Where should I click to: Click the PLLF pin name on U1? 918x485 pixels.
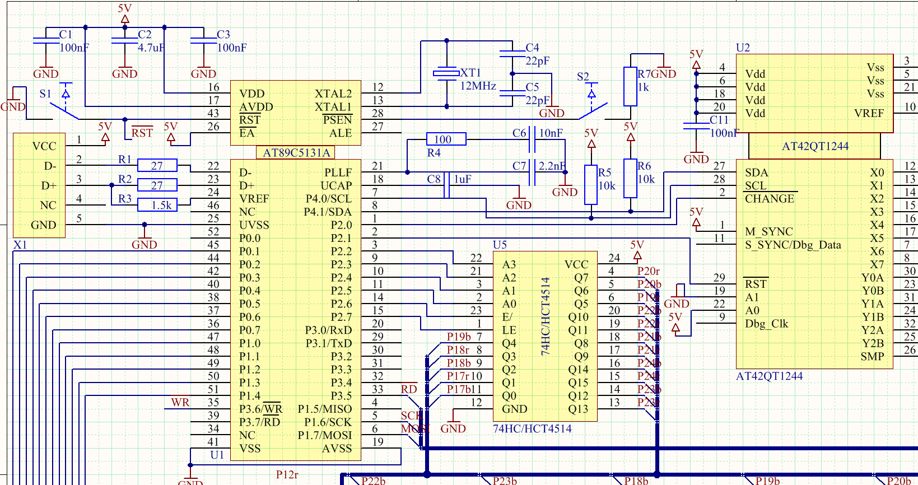pyautogui.click(x=338, y=172)
